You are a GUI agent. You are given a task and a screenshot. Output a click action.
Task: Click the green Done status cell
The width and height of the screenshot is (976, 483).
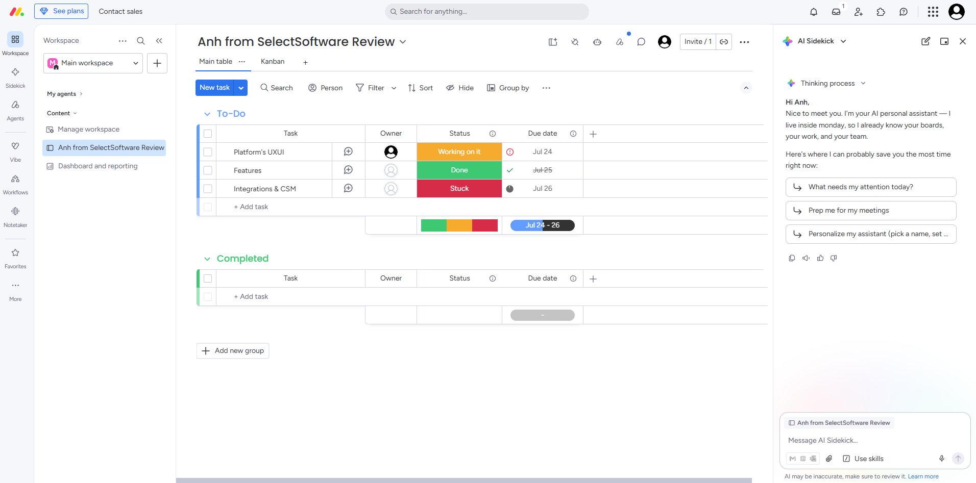click(459, 170)
